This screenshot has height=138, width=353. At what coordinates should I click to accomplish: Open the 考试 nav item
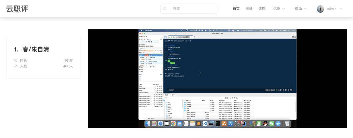click(x=249, y=9)
